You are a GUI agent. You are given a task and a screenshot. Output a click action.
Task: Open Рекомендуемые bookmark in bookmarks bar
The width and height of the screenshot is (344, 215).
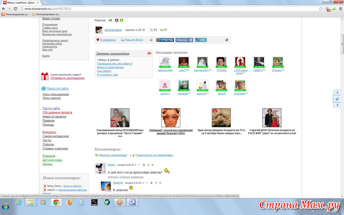15,14
